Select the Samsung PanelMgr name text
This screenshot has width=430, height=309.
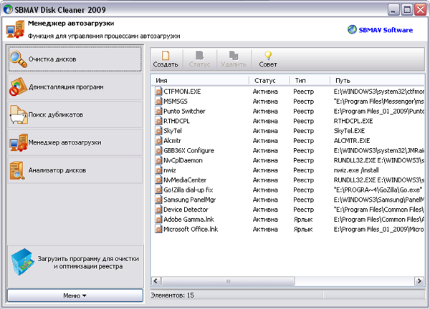click(189, 200)
